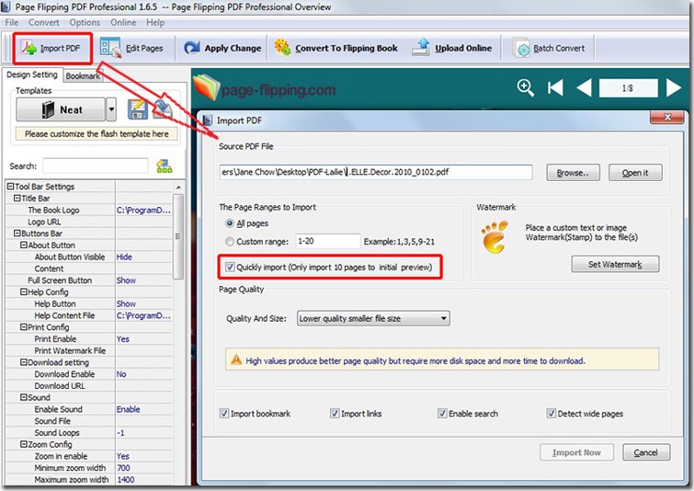
Task: Collapse the Help Config node
Action: [24, 291]
